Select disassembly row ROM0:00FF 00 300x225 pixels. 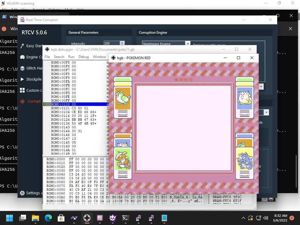76,100
